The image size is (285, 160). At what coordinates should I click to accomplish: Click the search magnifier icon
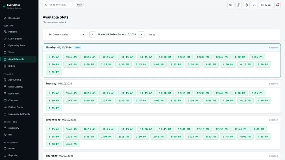point(46,5)
